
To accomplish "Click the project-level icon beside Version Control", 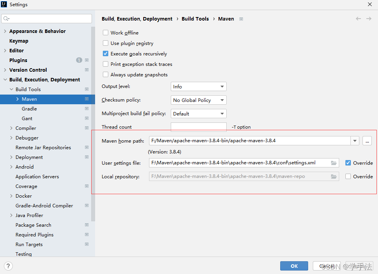I will 87,70.
